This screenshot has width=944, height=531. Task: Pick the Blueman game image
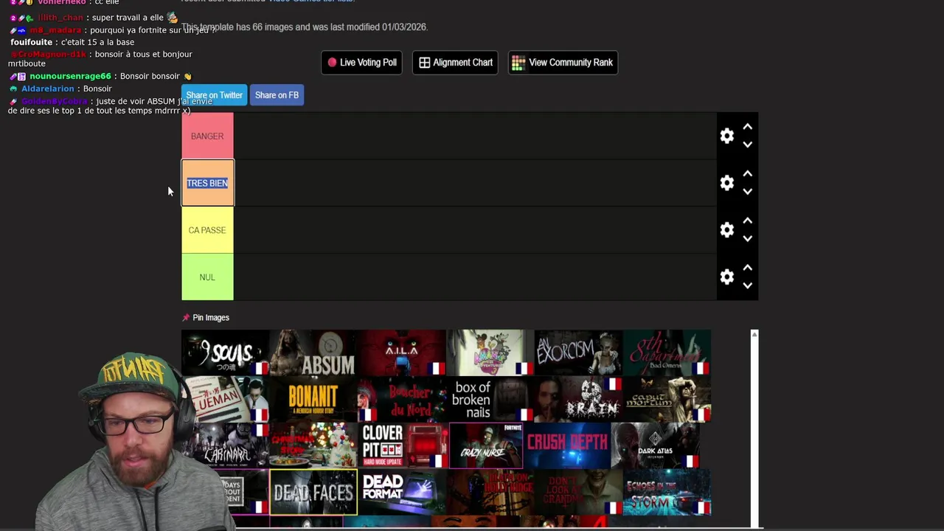[x=225, y=399]
